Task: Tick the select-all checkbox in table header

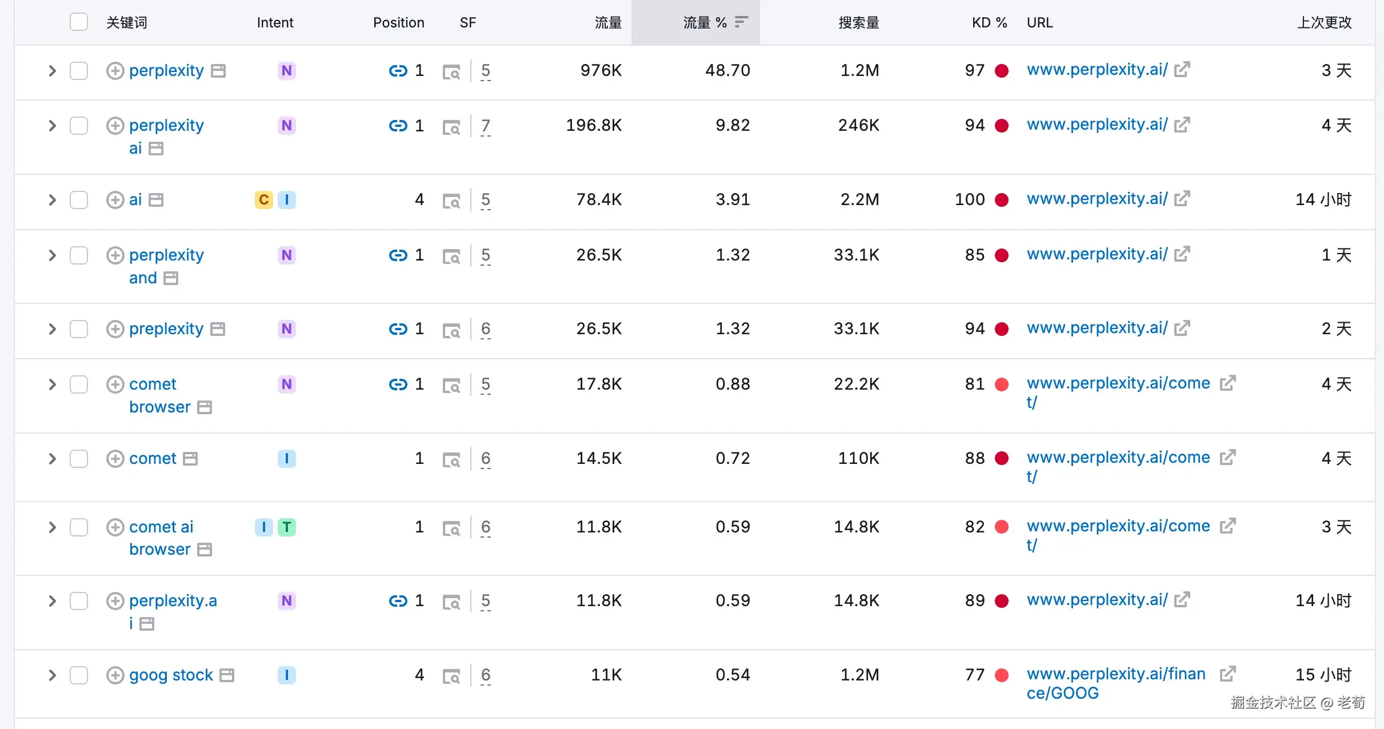Action: (x=79, y=22)
